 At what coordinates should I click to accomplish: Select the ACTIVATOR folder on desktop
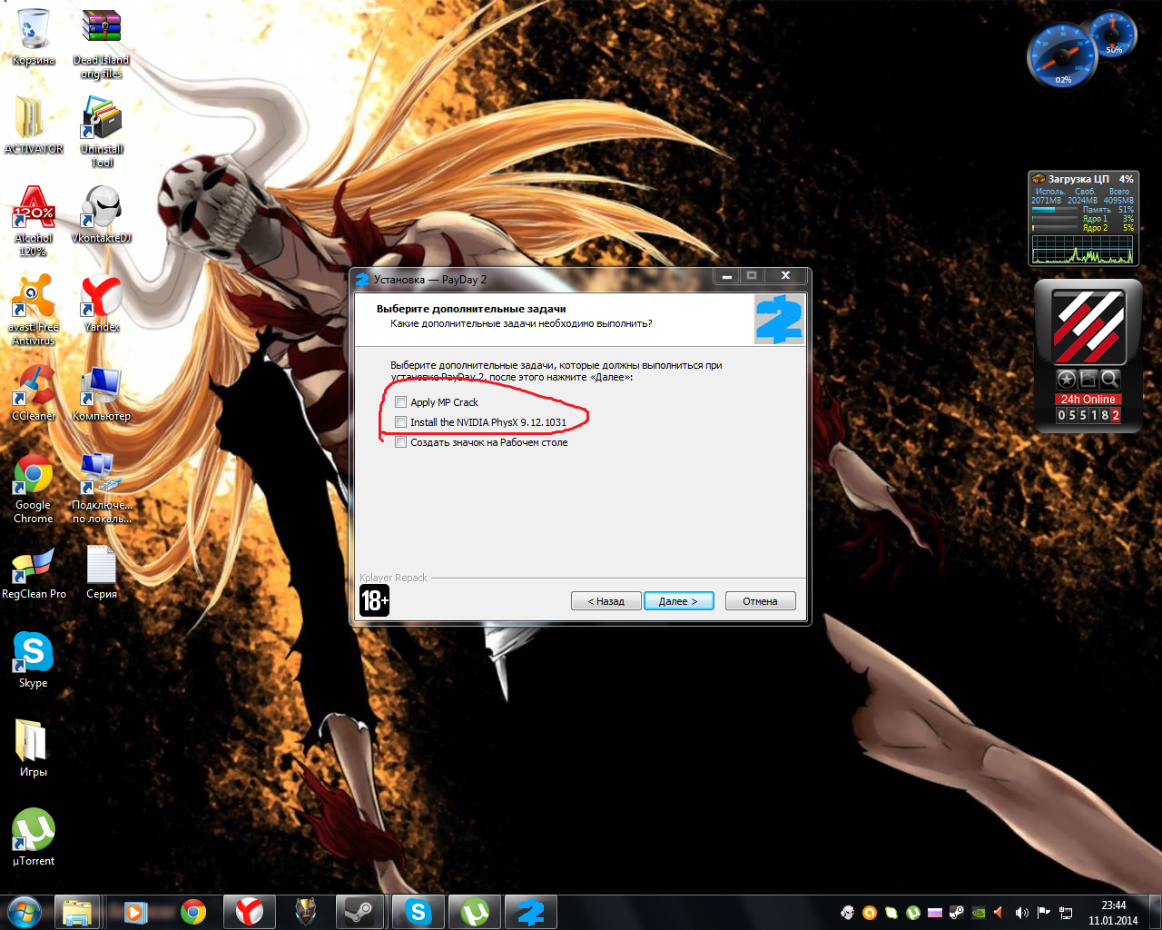pos(34,125)
